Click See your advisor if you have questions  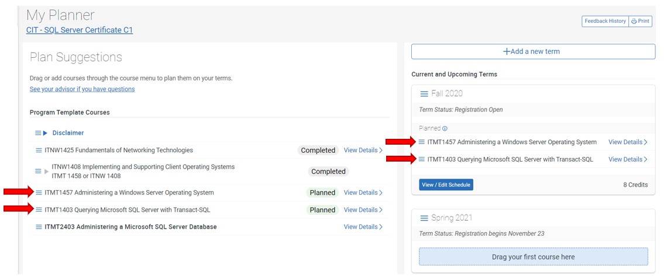(x=82, y=89)
